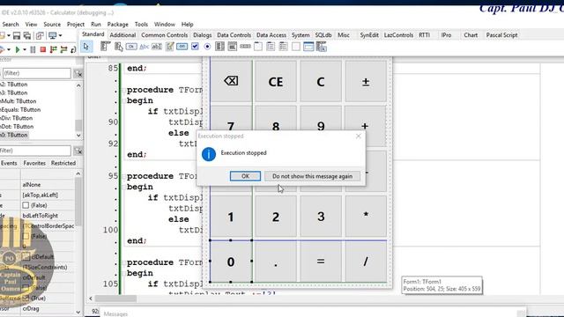Open the Tools menu

coord(141,24)
